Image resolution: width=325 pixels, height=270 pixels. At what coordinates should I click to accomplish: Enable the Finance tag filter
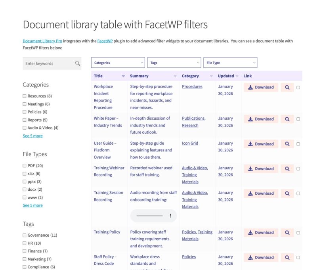25,251
